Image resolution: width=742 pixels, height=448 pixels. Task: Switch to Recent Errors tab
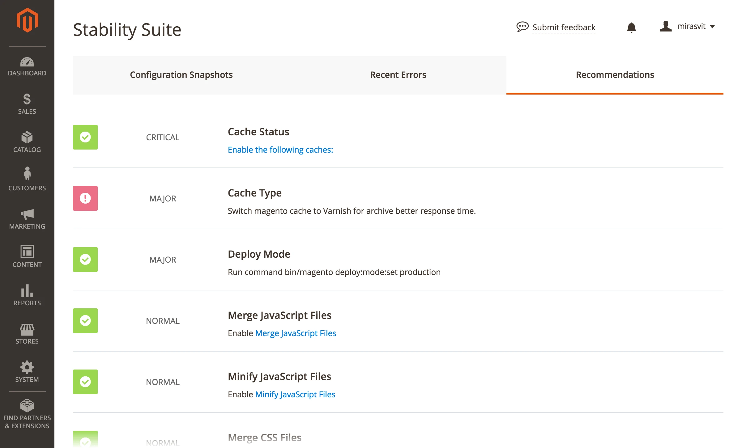point(398,75)
